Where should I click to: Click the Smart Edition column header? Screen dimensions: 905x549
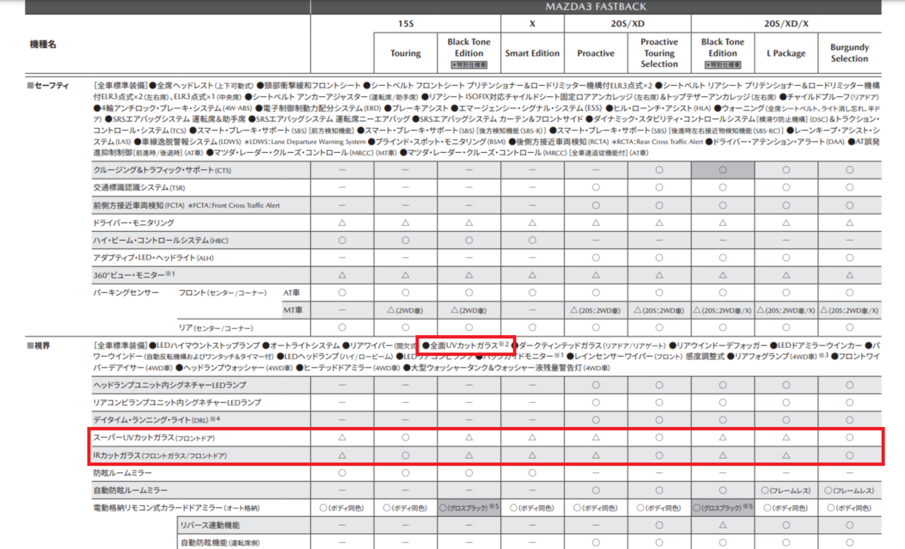pyautogui.click(x=533, y=53)
